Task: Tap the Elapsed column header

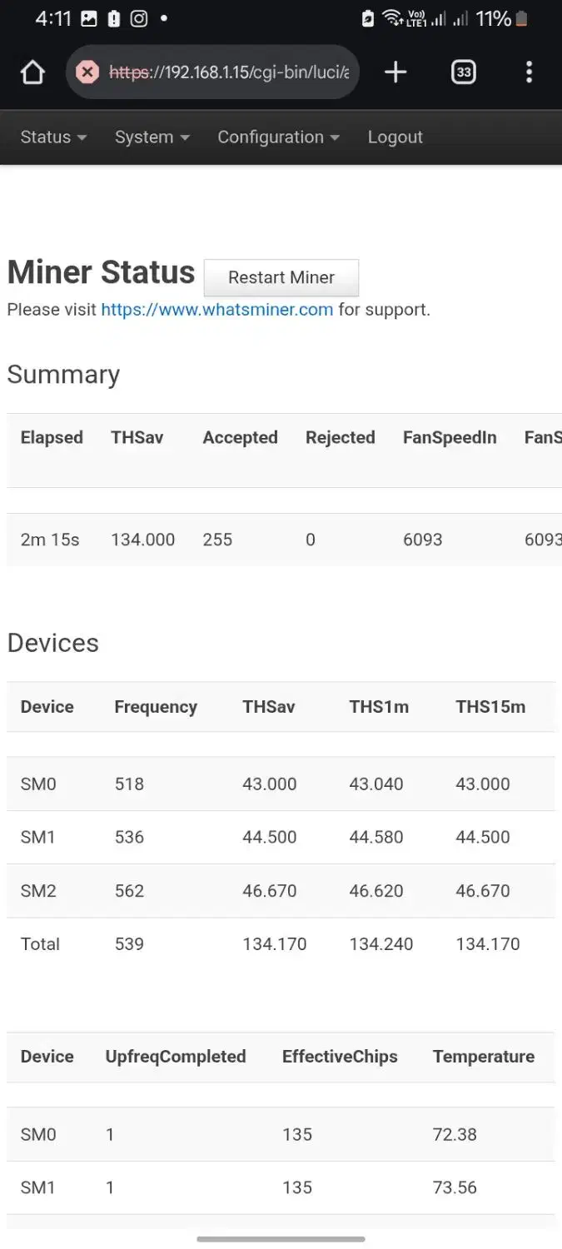Action: 52,438
